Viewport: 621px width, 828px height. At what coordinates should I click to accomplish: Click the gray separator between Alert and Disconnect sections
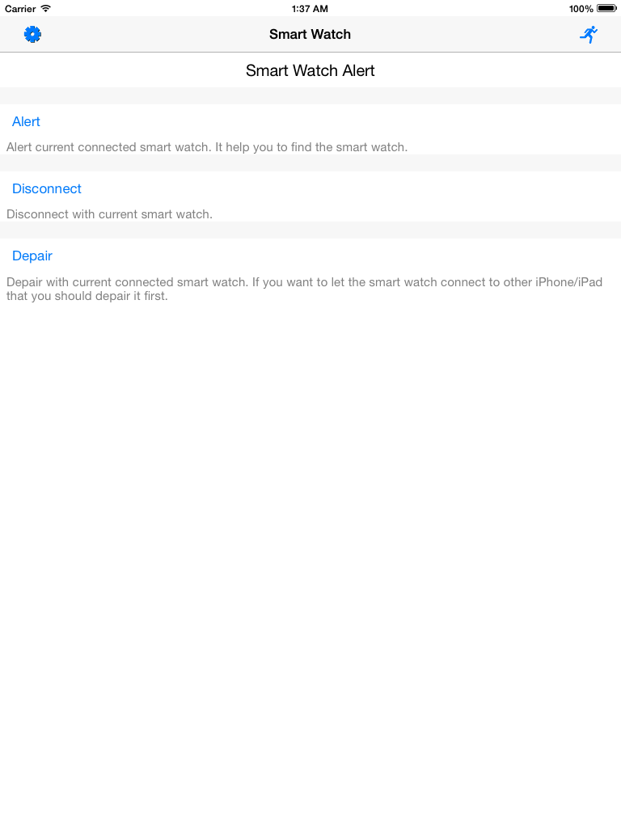[x=310, y=163]
